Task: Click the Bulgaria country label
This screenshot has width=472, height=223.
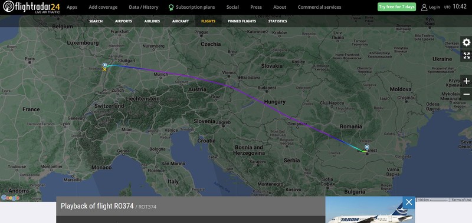Action: pos(355,192)
